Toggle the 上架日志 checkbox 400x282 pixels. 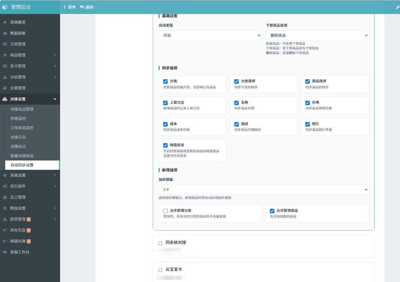pyautogui.click(x=165, y=103)
